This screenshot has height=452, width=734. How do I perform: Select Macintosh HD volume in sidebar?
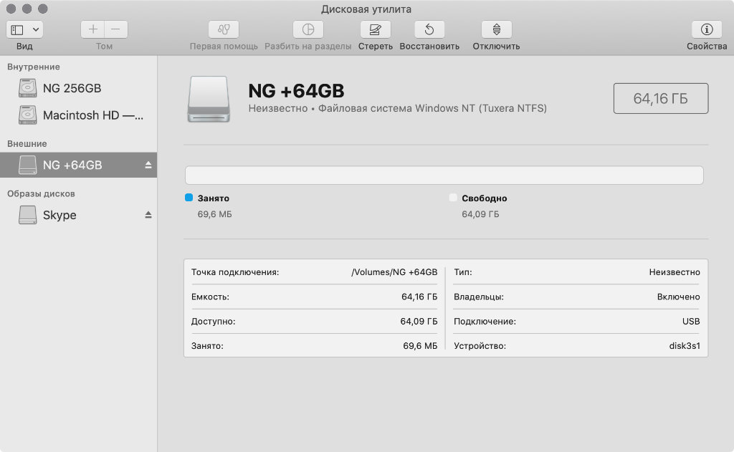(79, 115)
